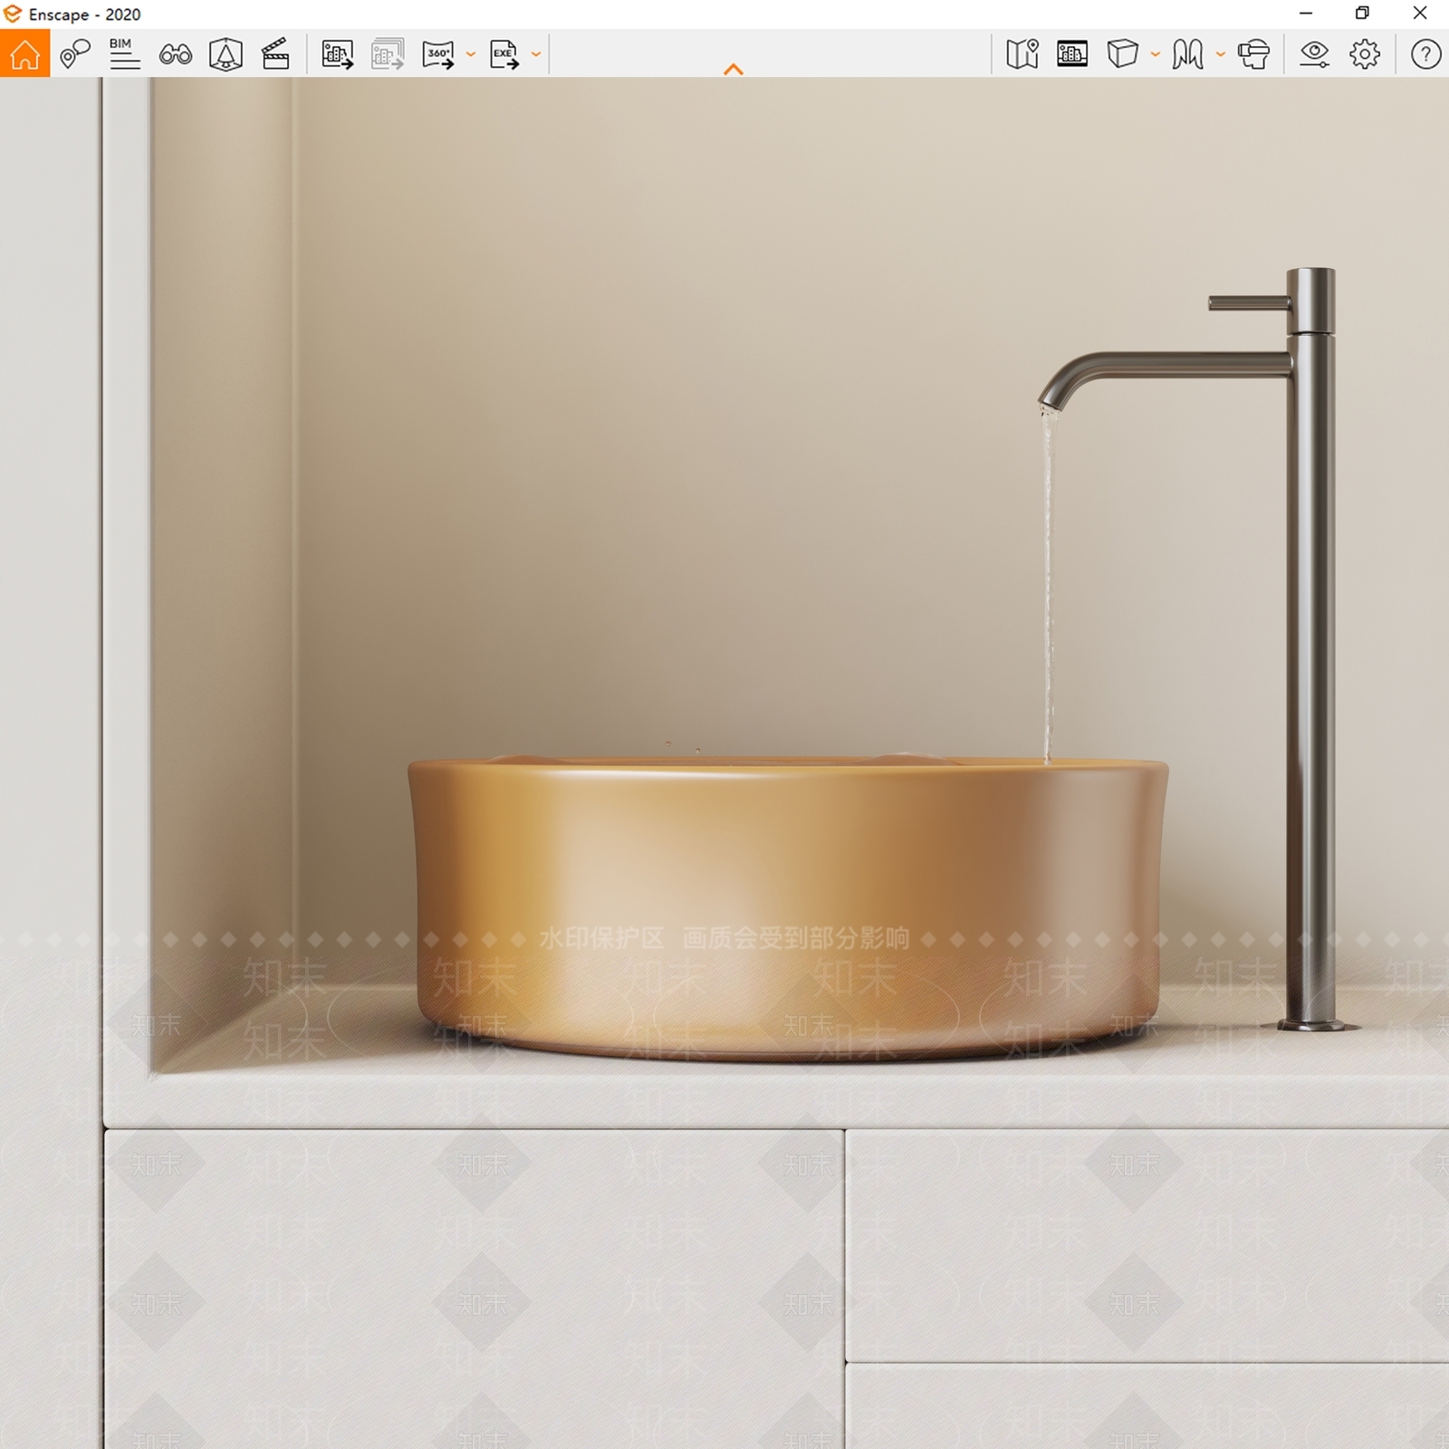Viewport: 1449px width, 1449px height.
Task: Toggle walk/fly mode wings icon
Action: 1188,54
